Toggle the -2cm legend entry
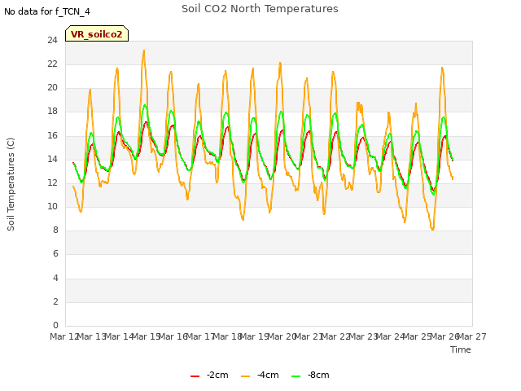This screenshot has width=521, height=391. (x=209, y=375)
